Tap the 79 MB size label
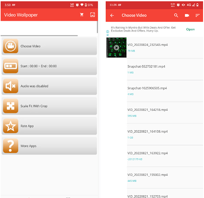Image resolution: width=204 pixels, height=198 pixels. click(x=131, y=51)
